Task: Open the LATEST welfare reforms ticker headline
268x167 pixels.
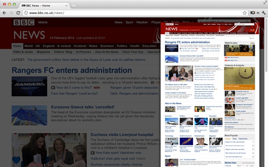Action: point(86,60)
